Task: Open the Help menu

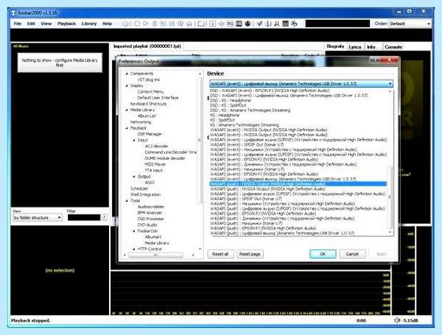Action: (x=107, y=24)
